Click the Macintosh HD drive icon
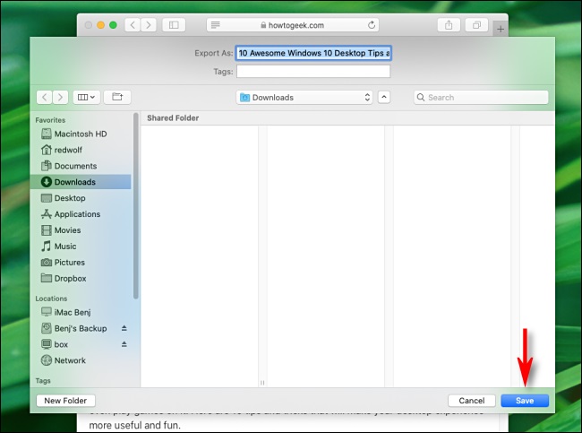 coord(47,134)
